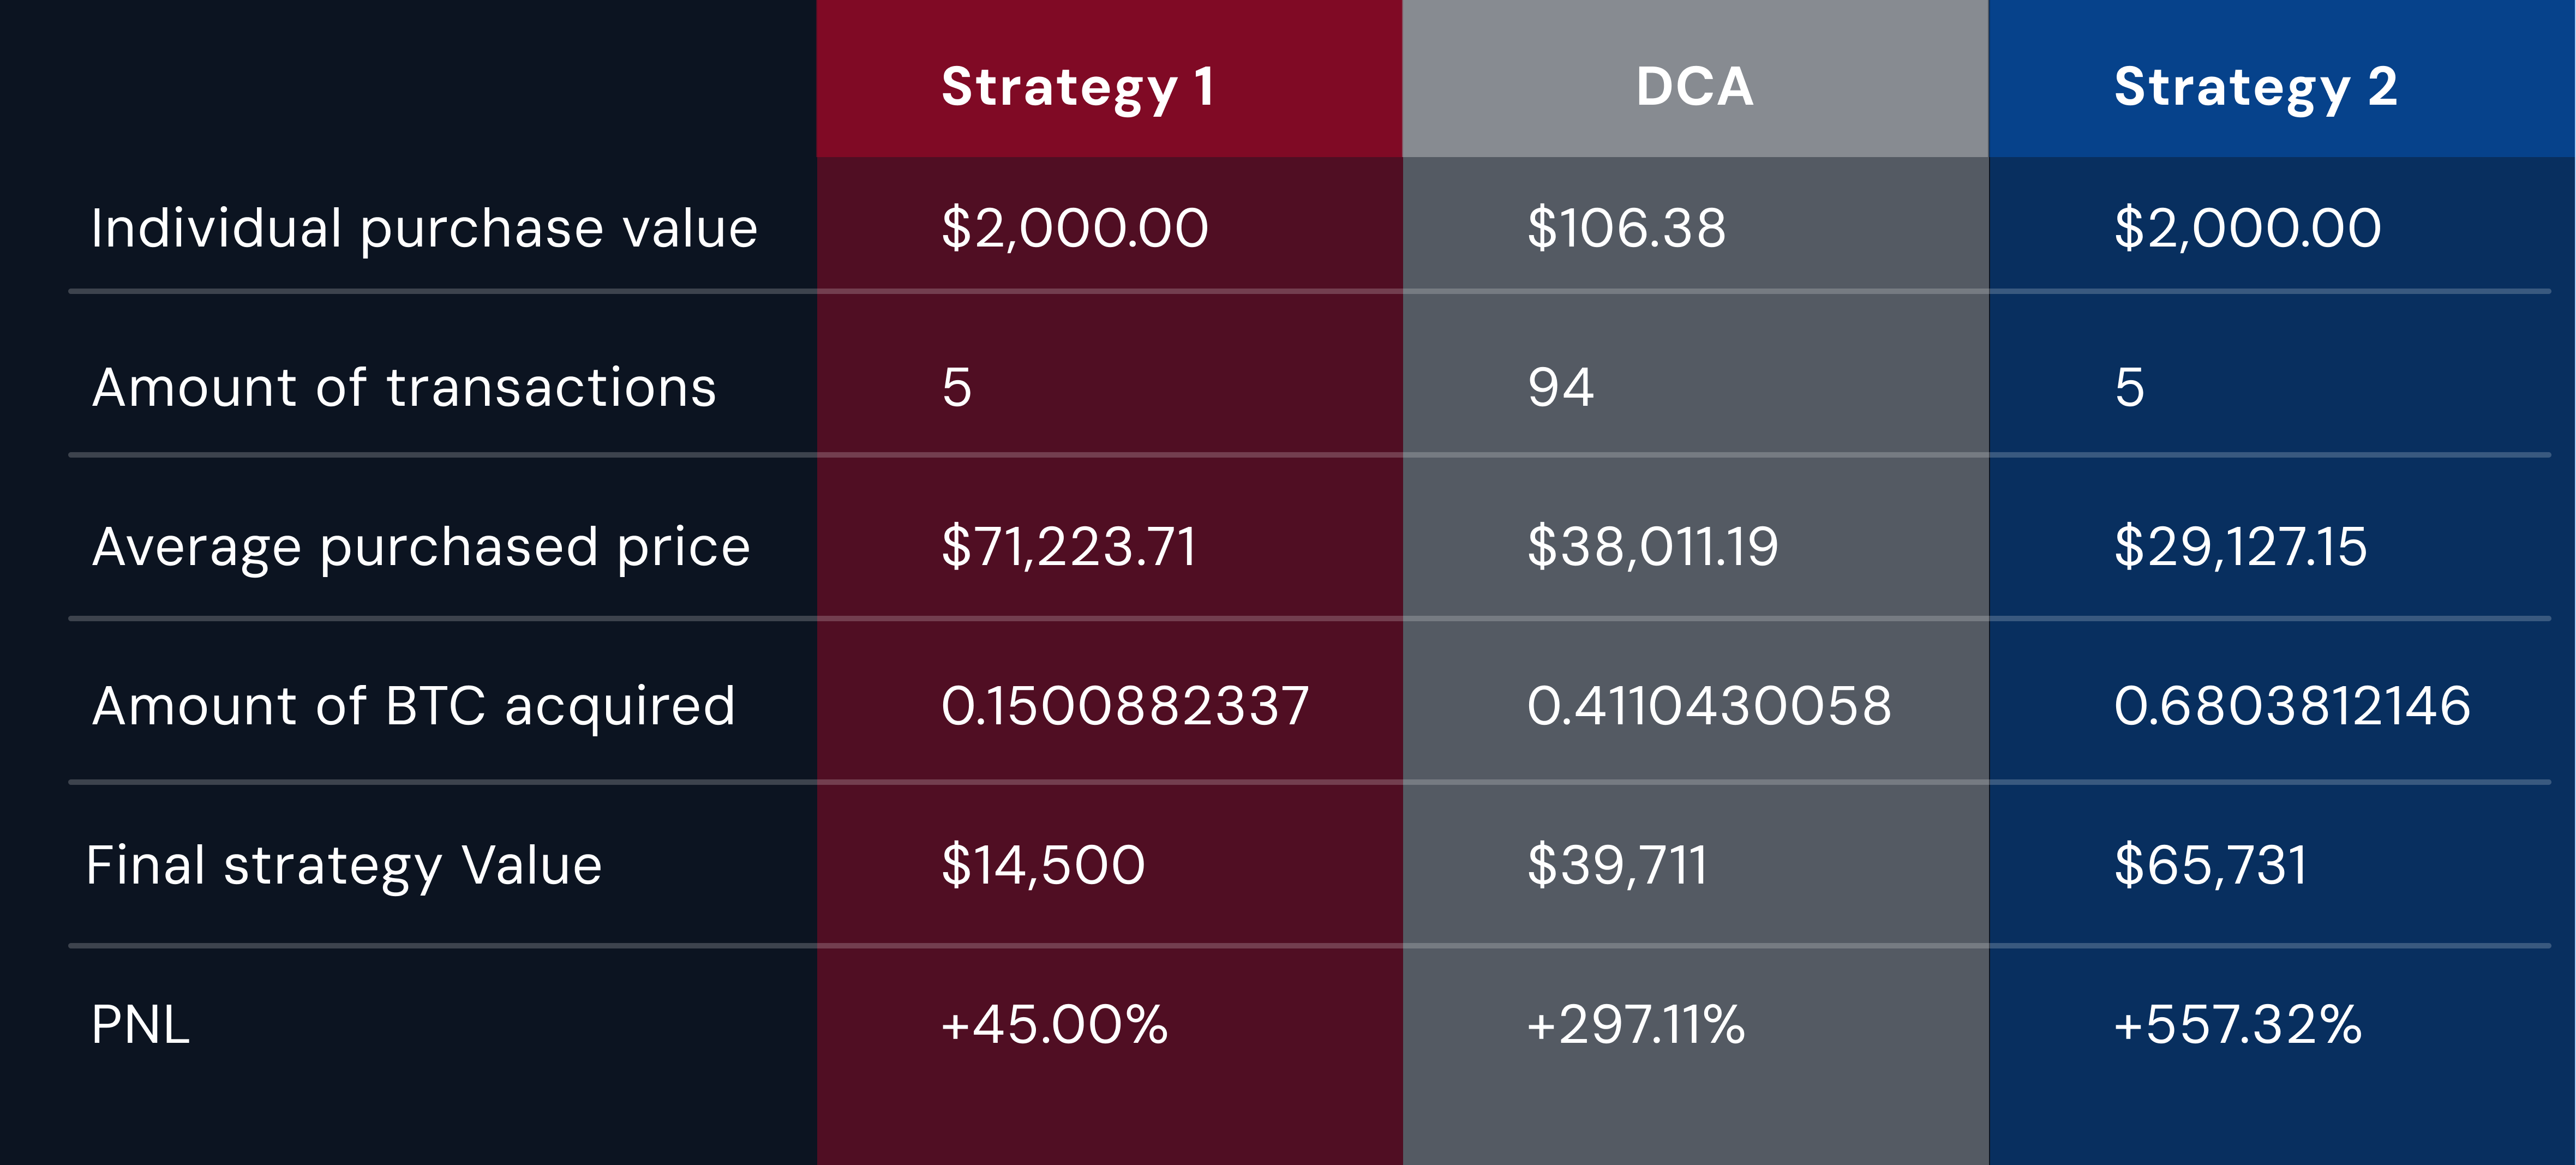
Task: Select the Final strategy Value row label
Action: tap(344, 865)
